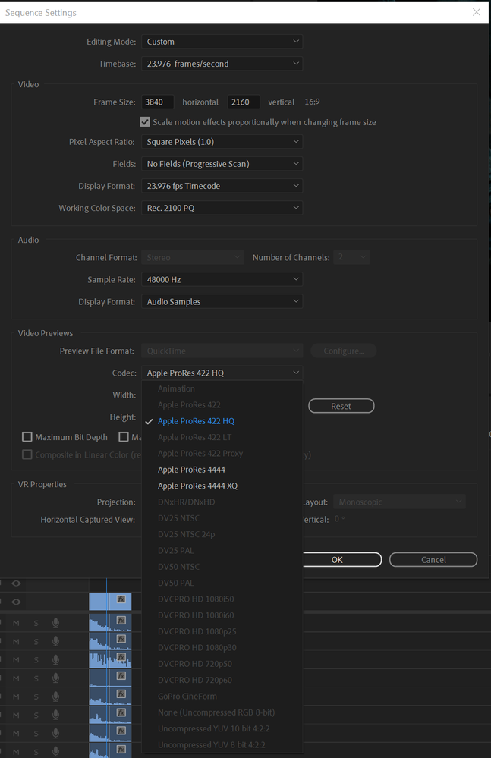Click the greyed Configure... button
Screen dimensions: 491x758
(x=344, y=351)
